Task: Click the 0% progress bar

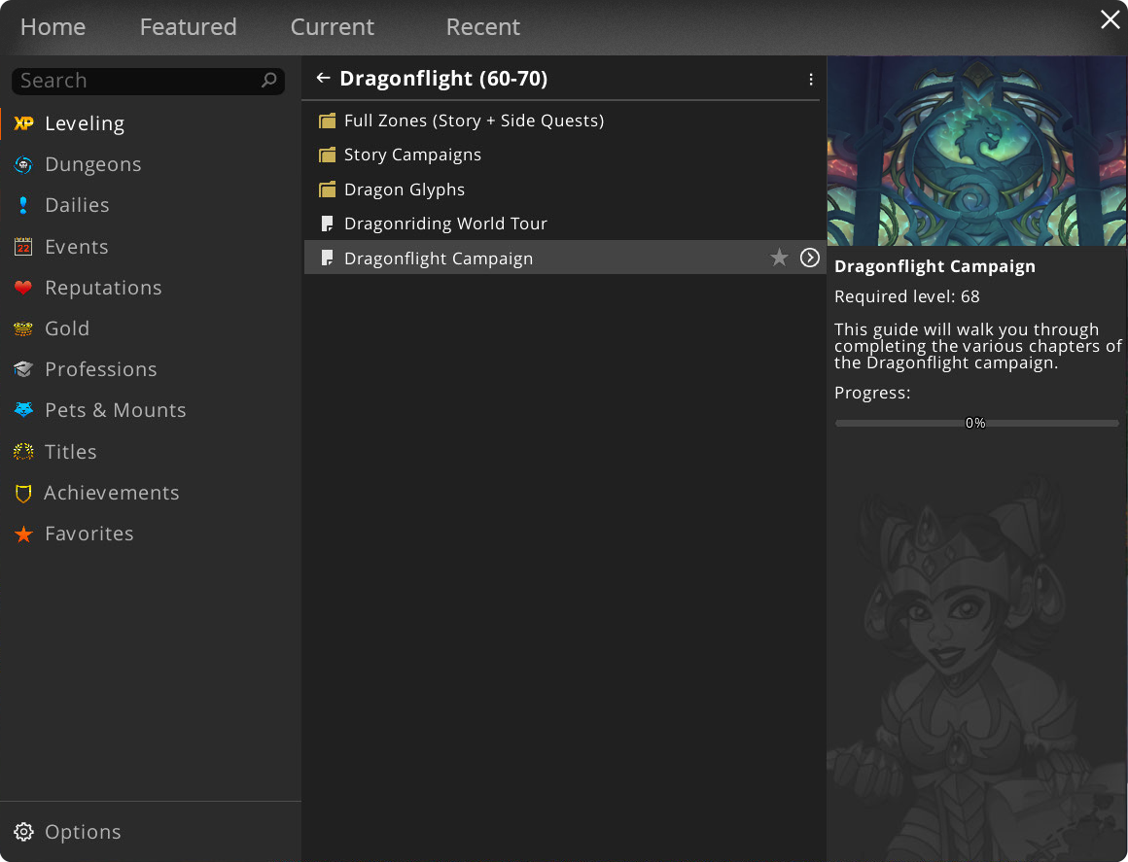Action: [976, 424]
